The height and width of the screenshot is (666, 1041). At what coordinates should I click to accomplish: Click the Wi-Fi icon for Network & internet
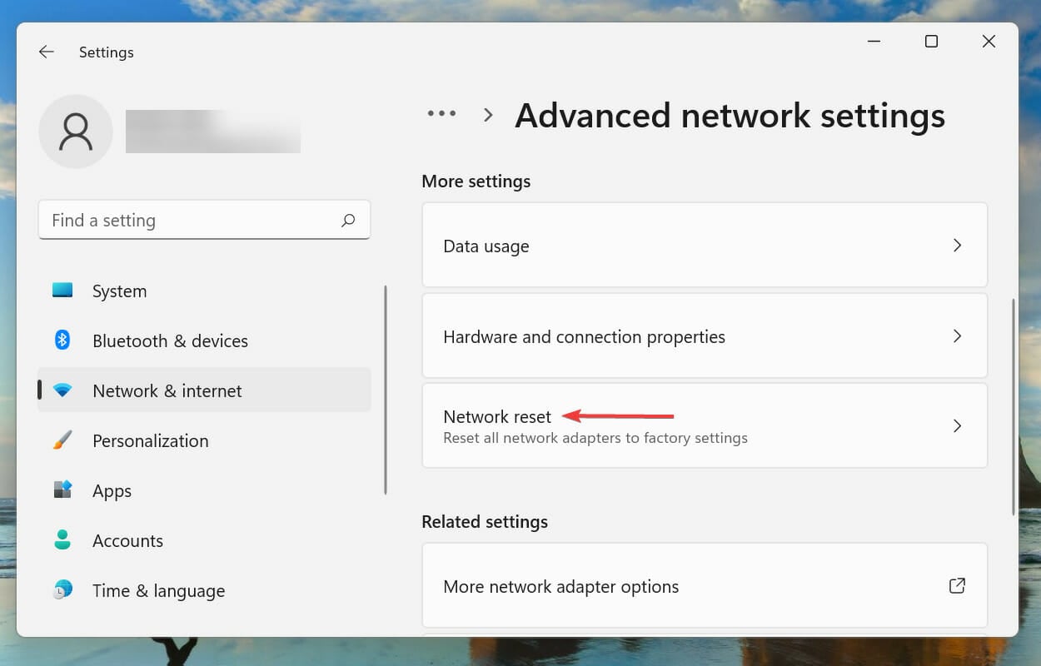[x=62, y=390]
